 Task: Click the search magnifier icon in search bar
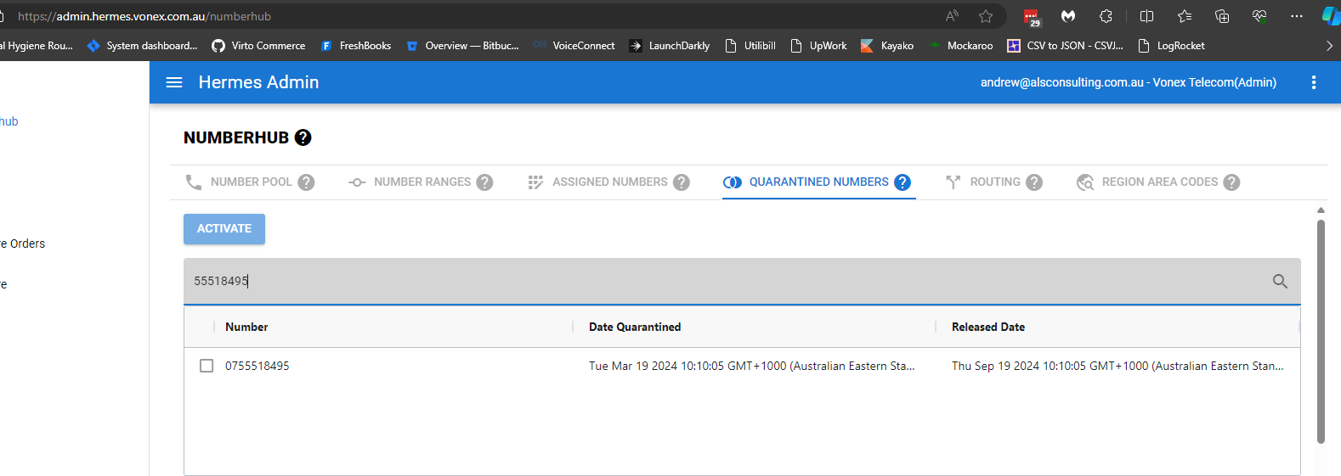click(1280, 281)
